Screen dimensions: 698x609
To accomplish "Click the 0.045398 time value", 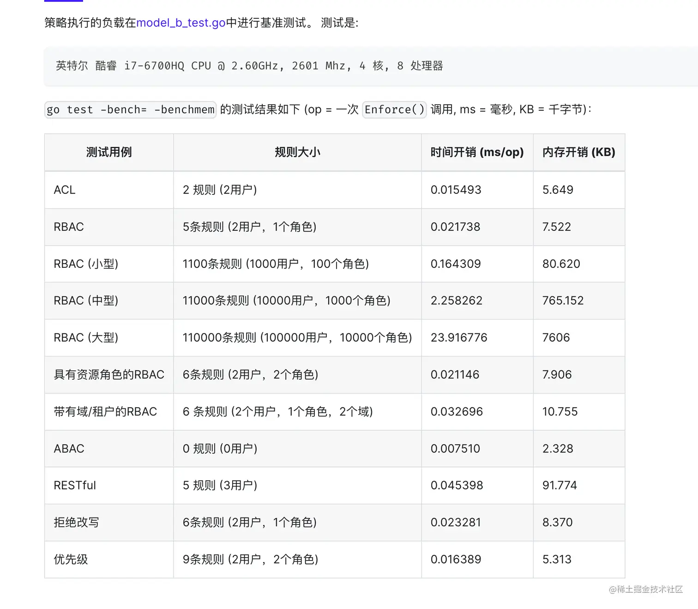I will pos(457,485).
